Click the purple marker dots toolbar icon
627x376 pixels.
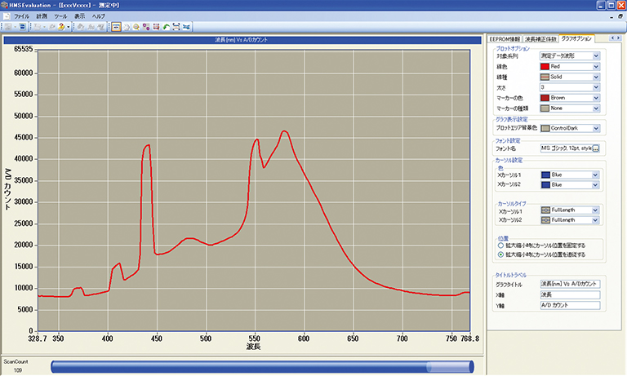click(146, 27)
